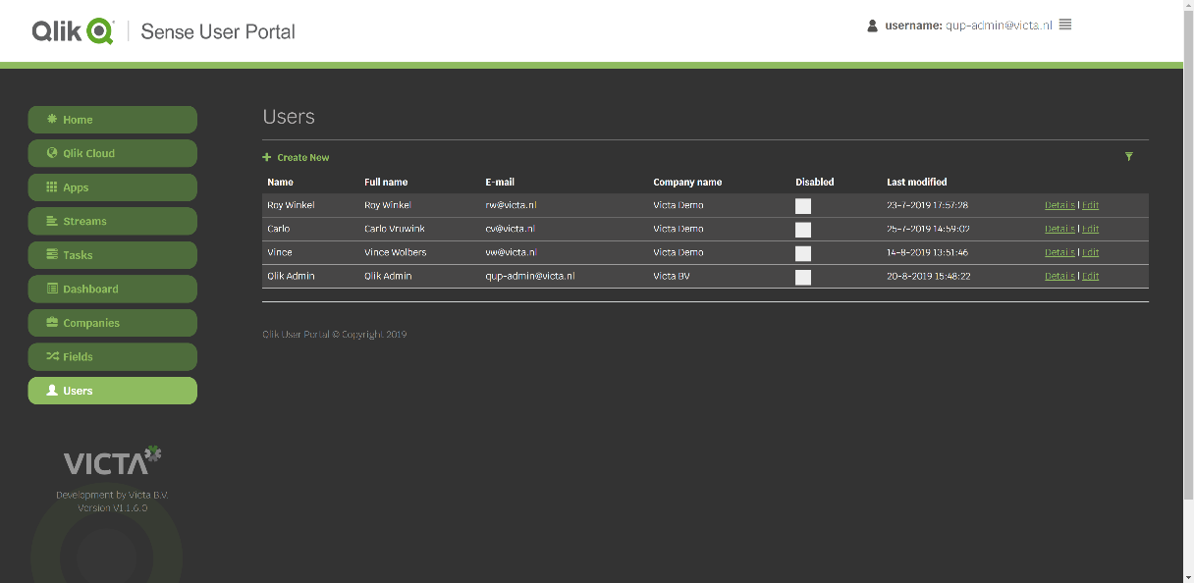Open the Apps menu item

[x=113, y=187]
